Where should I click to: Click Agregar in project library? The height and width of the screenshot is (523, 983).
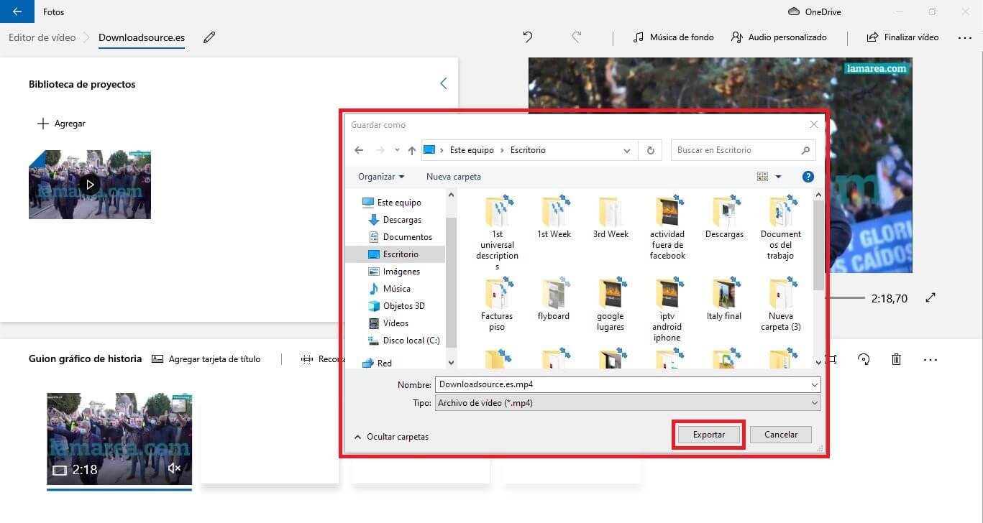(x=61, y=124)
